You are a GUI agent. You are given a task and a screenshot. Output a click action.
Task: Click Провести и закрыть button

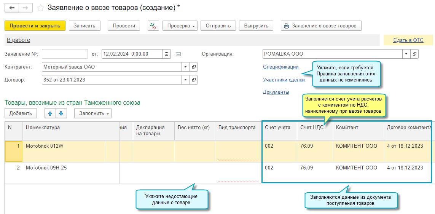click(35, 26)
